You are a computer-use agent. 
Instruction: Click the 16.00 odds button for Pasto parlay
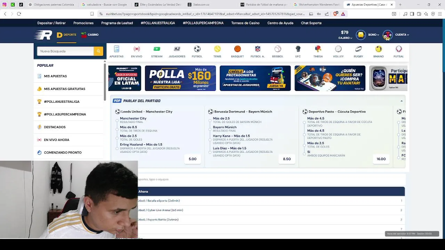381,159
